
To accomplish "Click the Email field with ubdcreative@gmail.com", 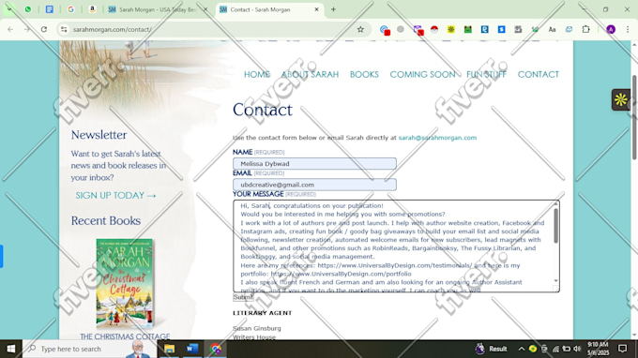I will (314, 185).
